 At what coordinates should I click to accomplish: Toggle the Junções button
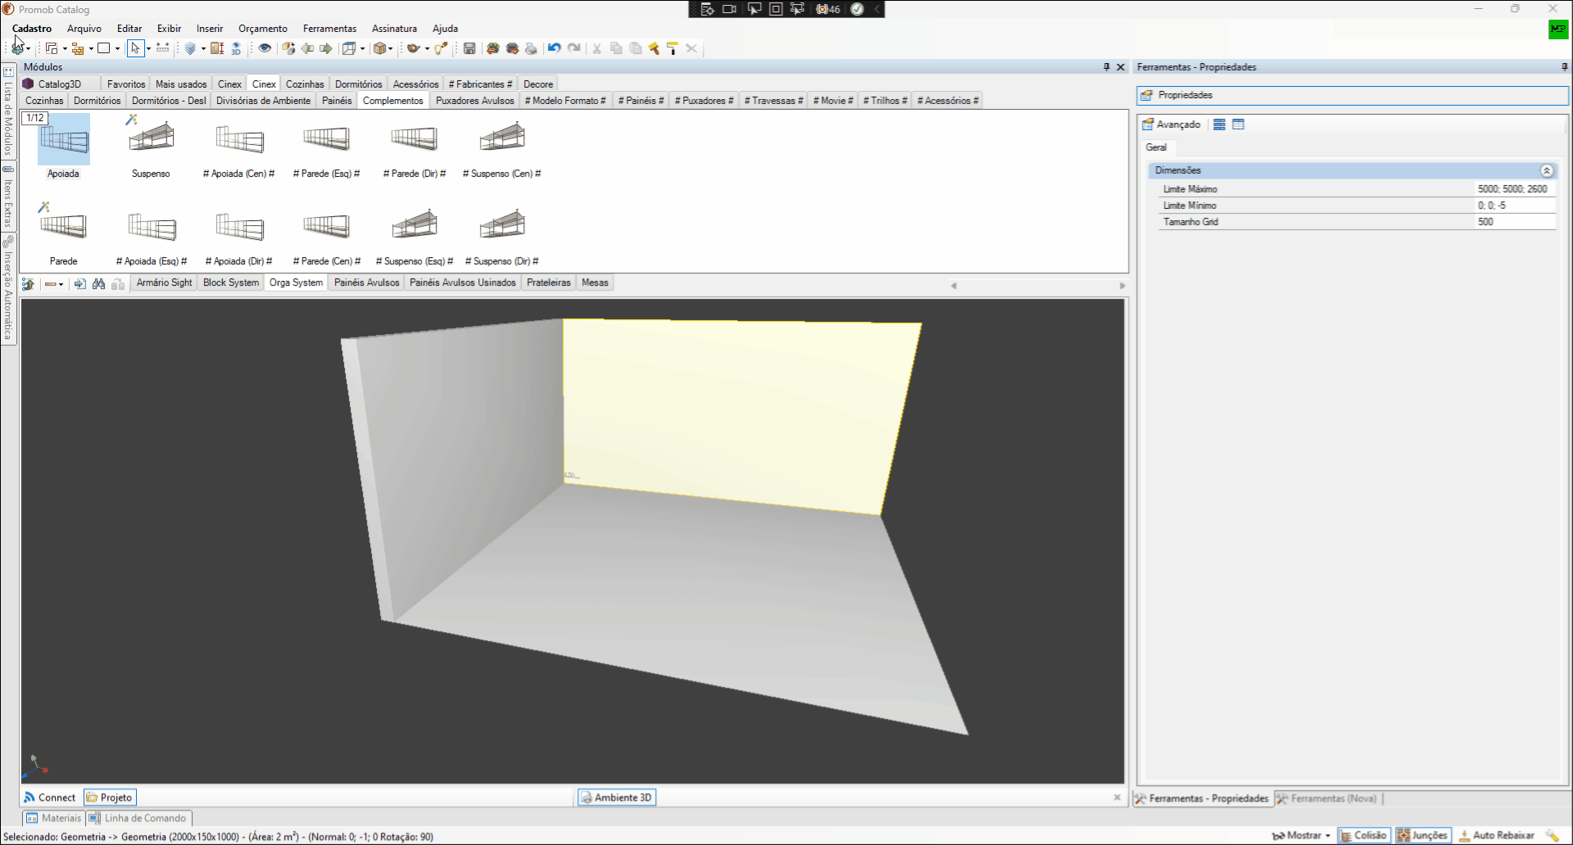point(1423,835)
